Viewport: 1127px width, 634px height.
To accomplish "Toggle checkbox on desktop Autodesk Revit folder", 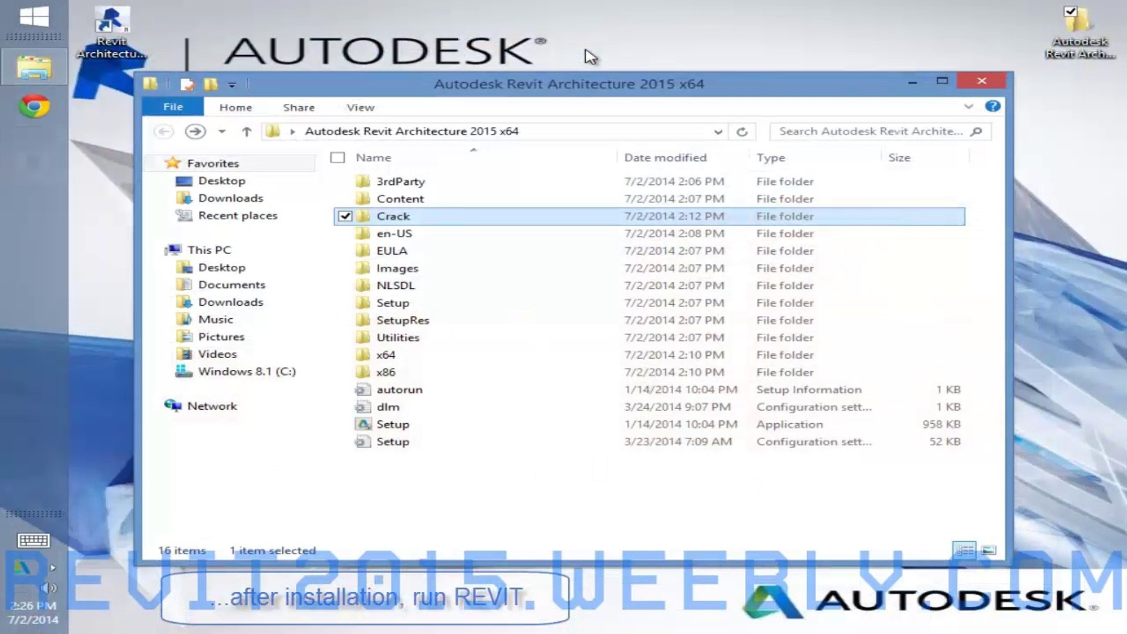I will [1071, 11].
